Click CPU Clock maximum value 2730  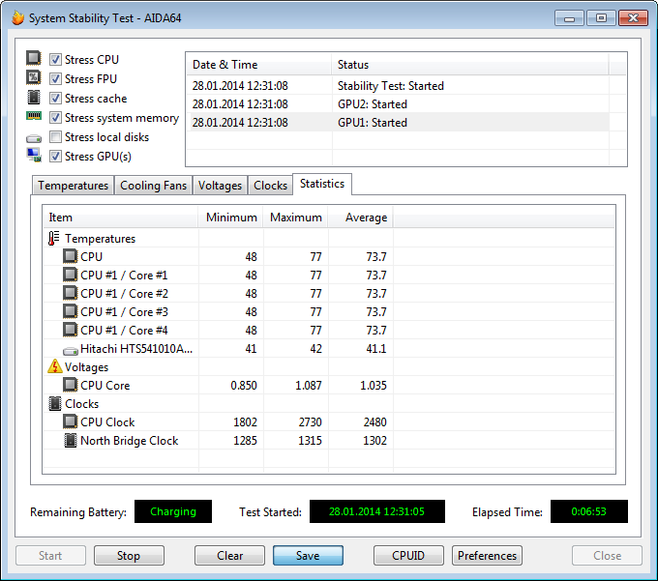310,421
